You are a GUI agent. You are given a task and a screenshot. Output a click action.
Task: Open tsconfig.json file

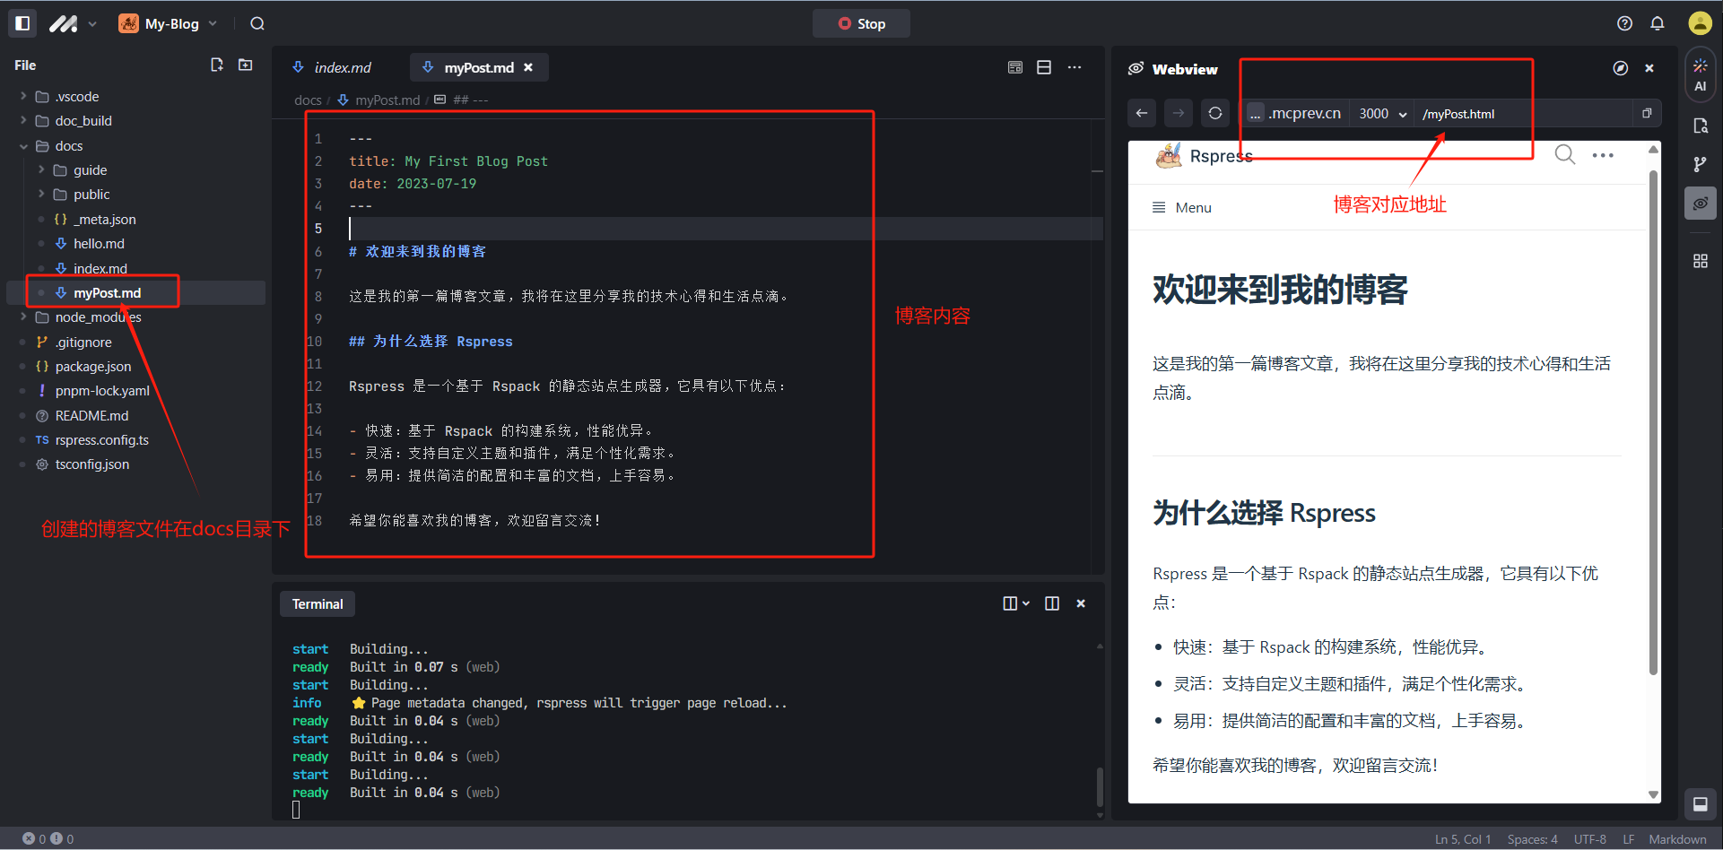[91, 464]
